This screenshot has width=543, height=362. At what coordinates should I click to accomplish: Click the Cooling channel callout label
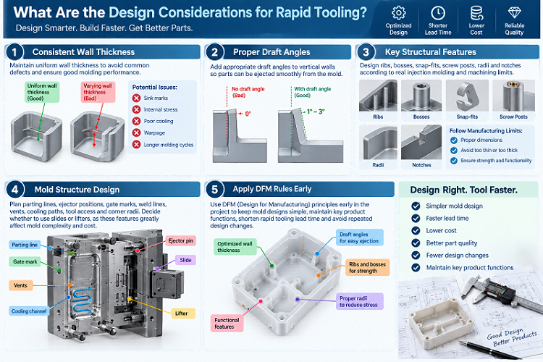(29, 311)
